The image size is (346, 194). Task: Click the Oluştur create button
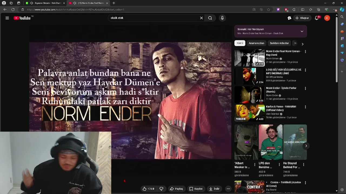(x=302, y=18)
